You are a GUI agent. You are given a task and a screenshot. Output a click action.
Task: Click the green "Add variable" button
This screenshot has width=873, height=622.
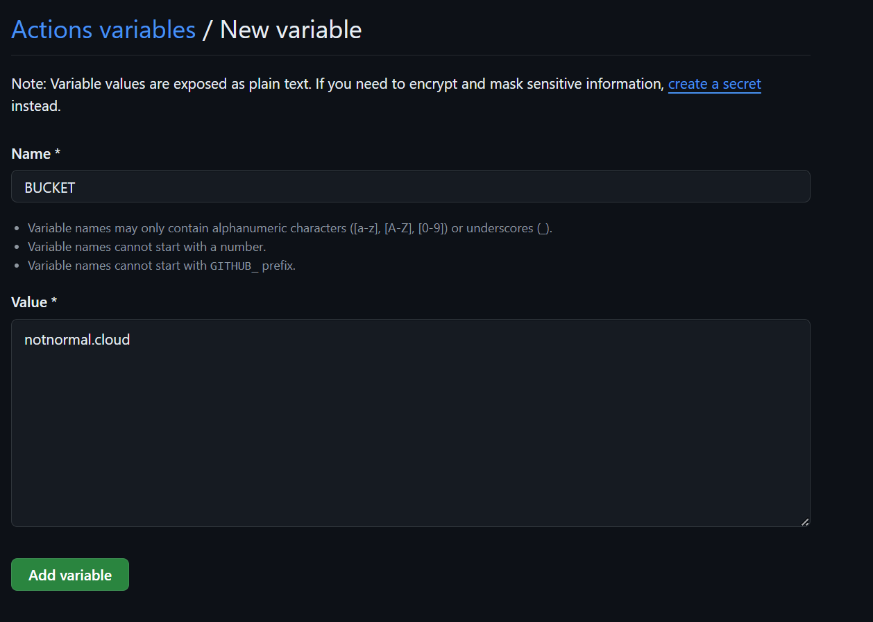[69, 574]
